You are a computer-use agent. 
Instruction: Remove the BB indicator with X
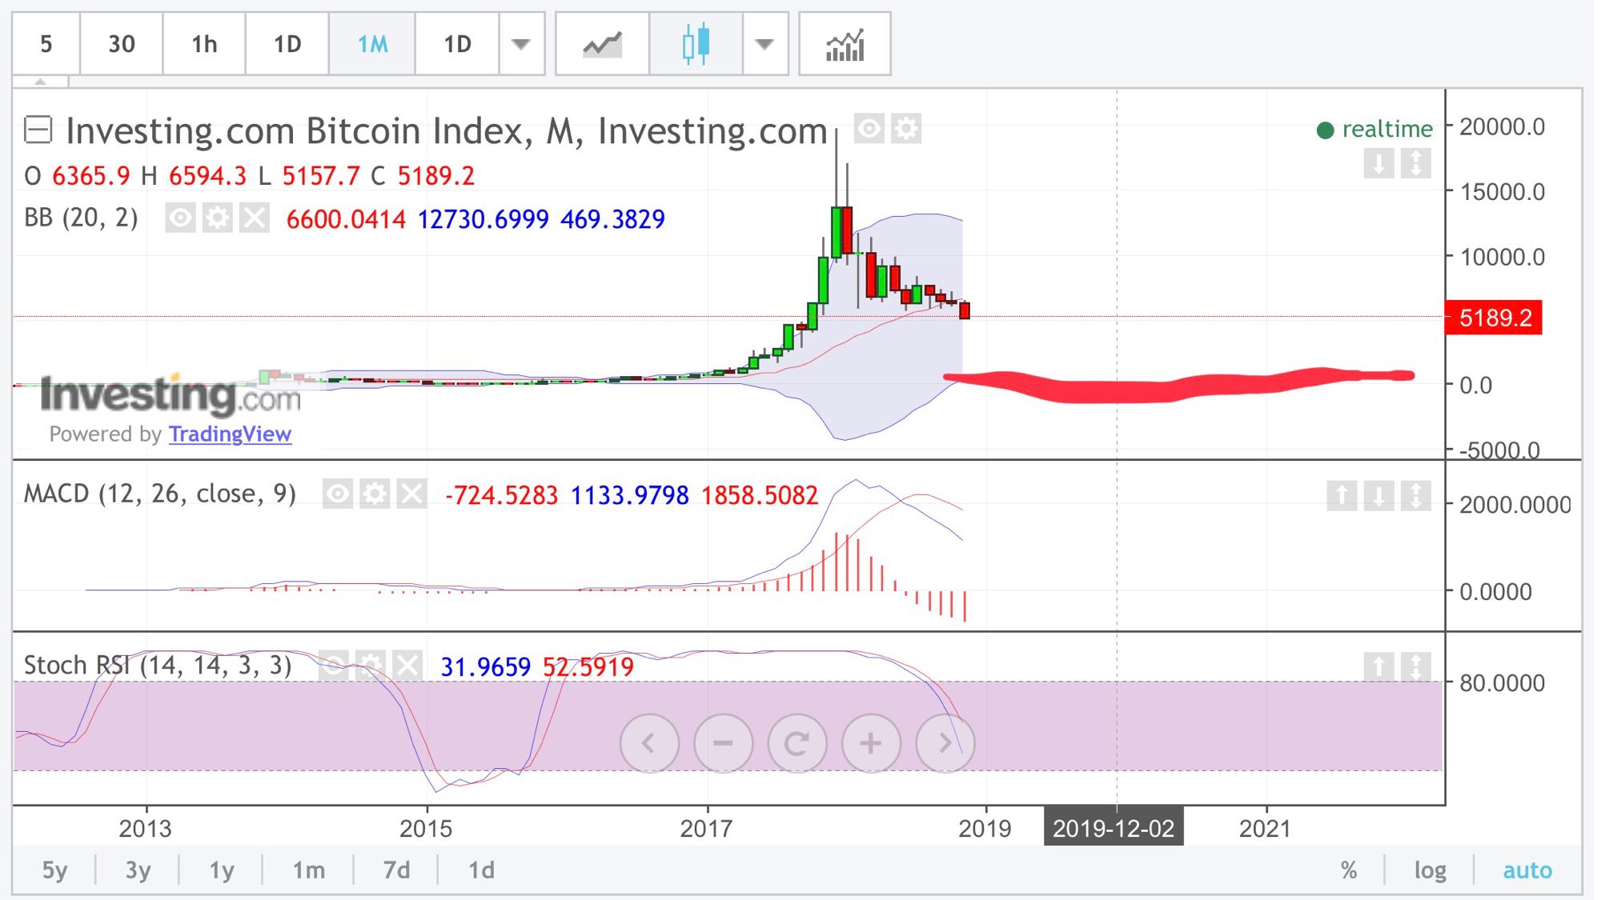coord(254,218)
